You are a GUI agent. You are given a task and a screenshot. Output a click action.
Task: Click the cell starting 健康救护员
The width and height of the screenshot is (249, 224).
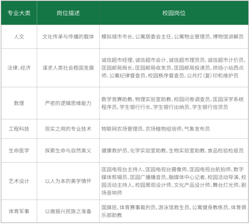tap(174, 150)
